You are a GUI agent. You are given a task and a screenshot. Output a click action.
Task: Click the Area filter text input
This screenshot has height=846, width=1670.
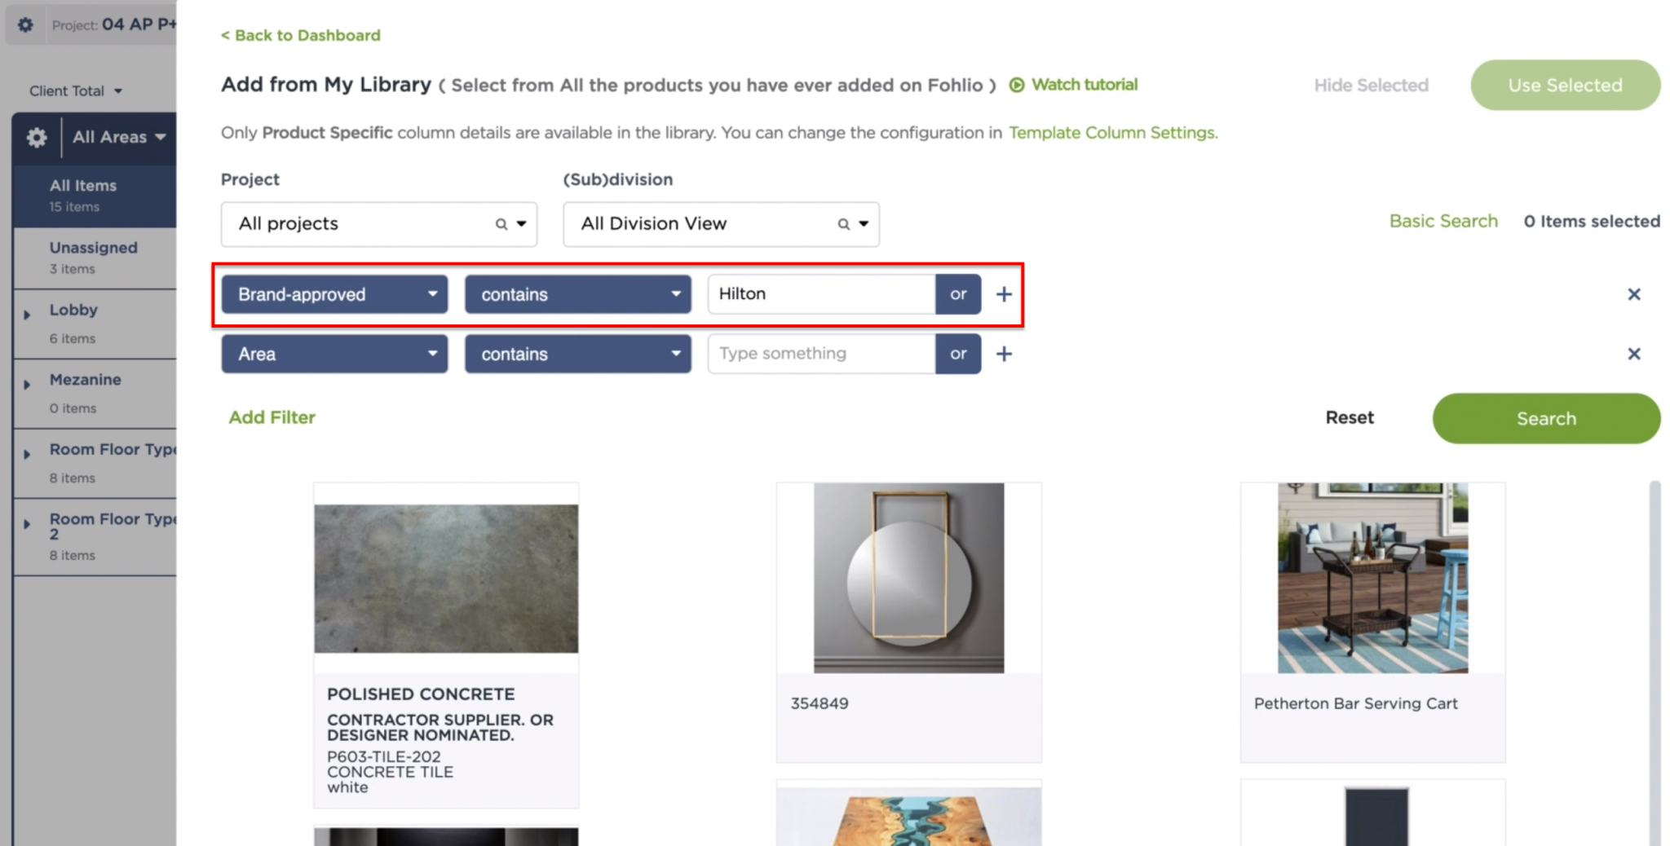(x=820, y=354)
